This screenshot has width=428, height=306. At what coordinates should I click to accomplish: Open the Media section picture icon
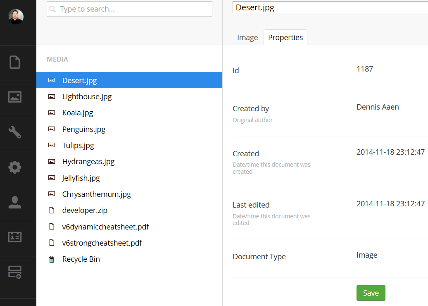15,97
